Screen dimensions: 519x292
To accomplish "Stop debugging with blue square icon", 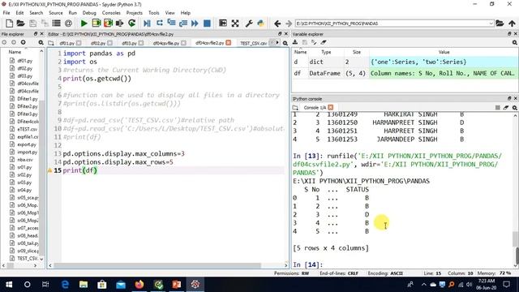I will (207, 24).
